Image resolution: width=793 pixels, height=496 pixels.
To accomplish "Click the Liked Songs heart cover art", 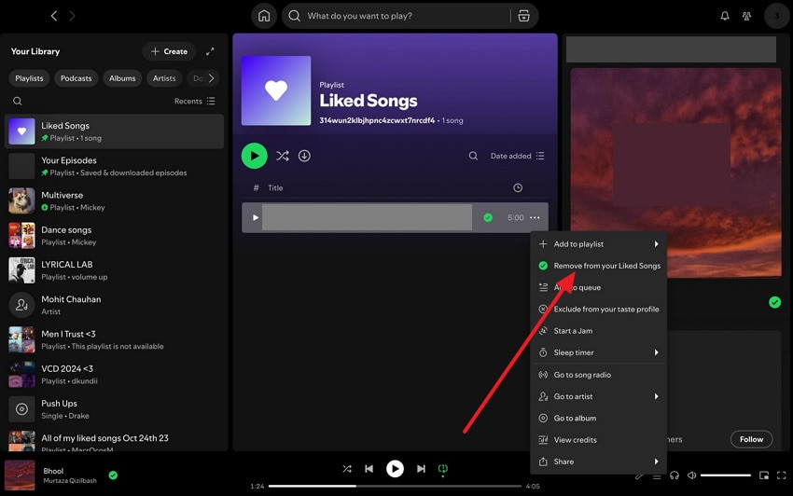I will [276, 90].
